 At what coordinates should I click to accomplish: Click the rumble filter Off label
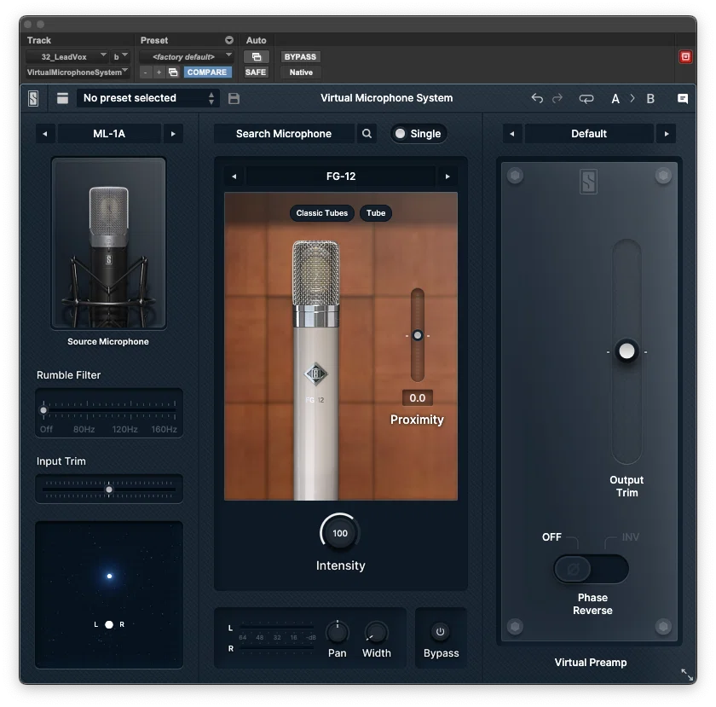click(46, 429)
